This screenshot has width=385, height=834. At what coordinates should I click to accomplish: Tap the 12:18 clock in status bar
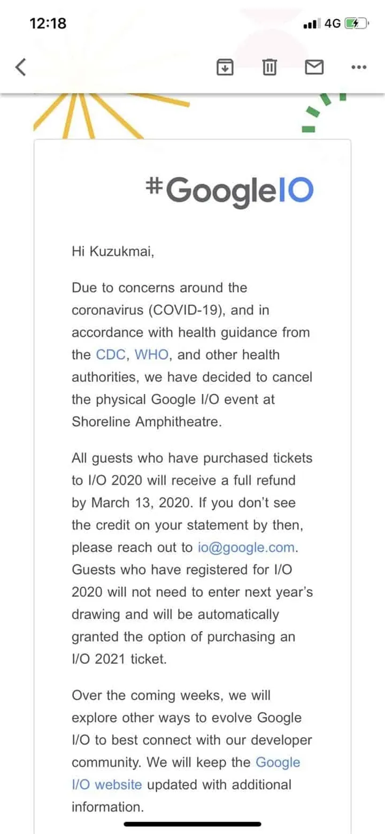[48, 24]
